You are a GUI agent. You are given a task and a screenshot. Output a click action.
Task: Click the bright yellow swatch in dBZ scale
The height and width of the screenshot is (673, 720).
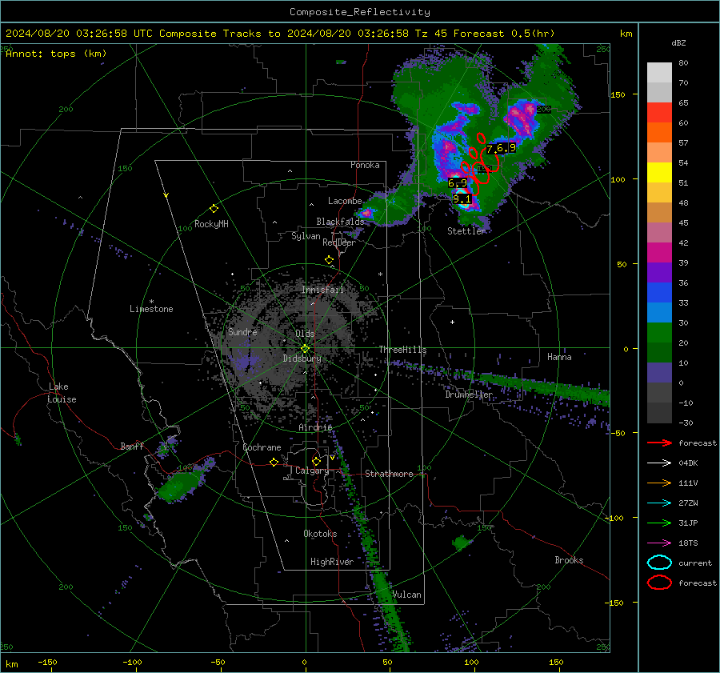coord(659,173)
